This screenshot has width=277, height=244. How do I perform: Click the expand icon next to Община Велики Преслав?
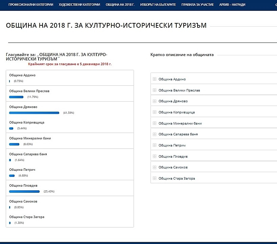pos(155,90)
